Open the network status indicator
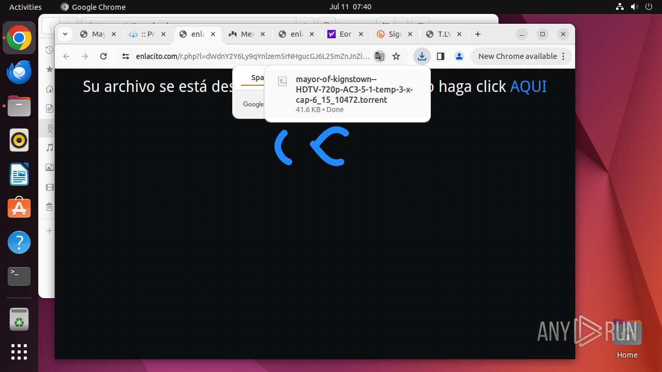Viewport: 662px width, 372px height. pos(620,7)
